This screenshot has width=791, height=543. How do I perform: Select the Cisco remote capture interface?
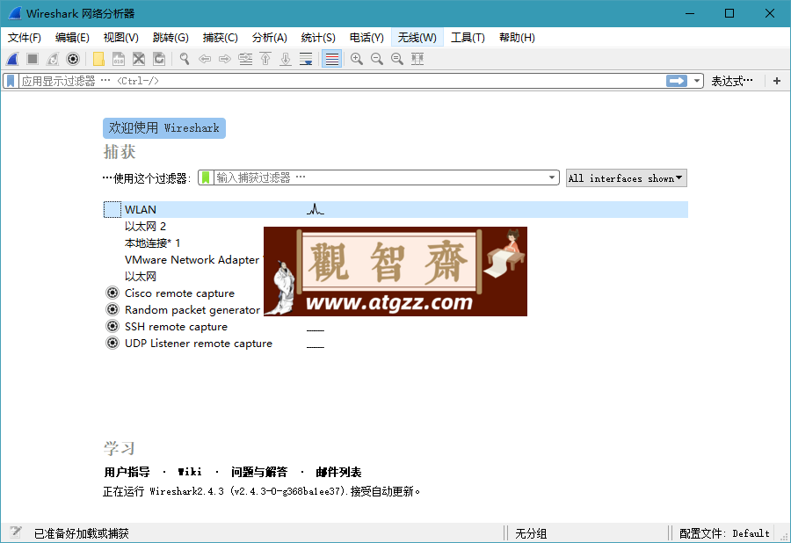[x=179, y=293]
